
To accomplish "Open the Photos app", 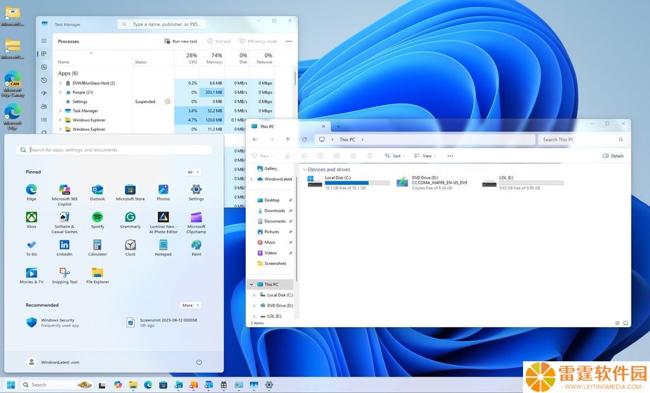I will click(x=163, y=193).
